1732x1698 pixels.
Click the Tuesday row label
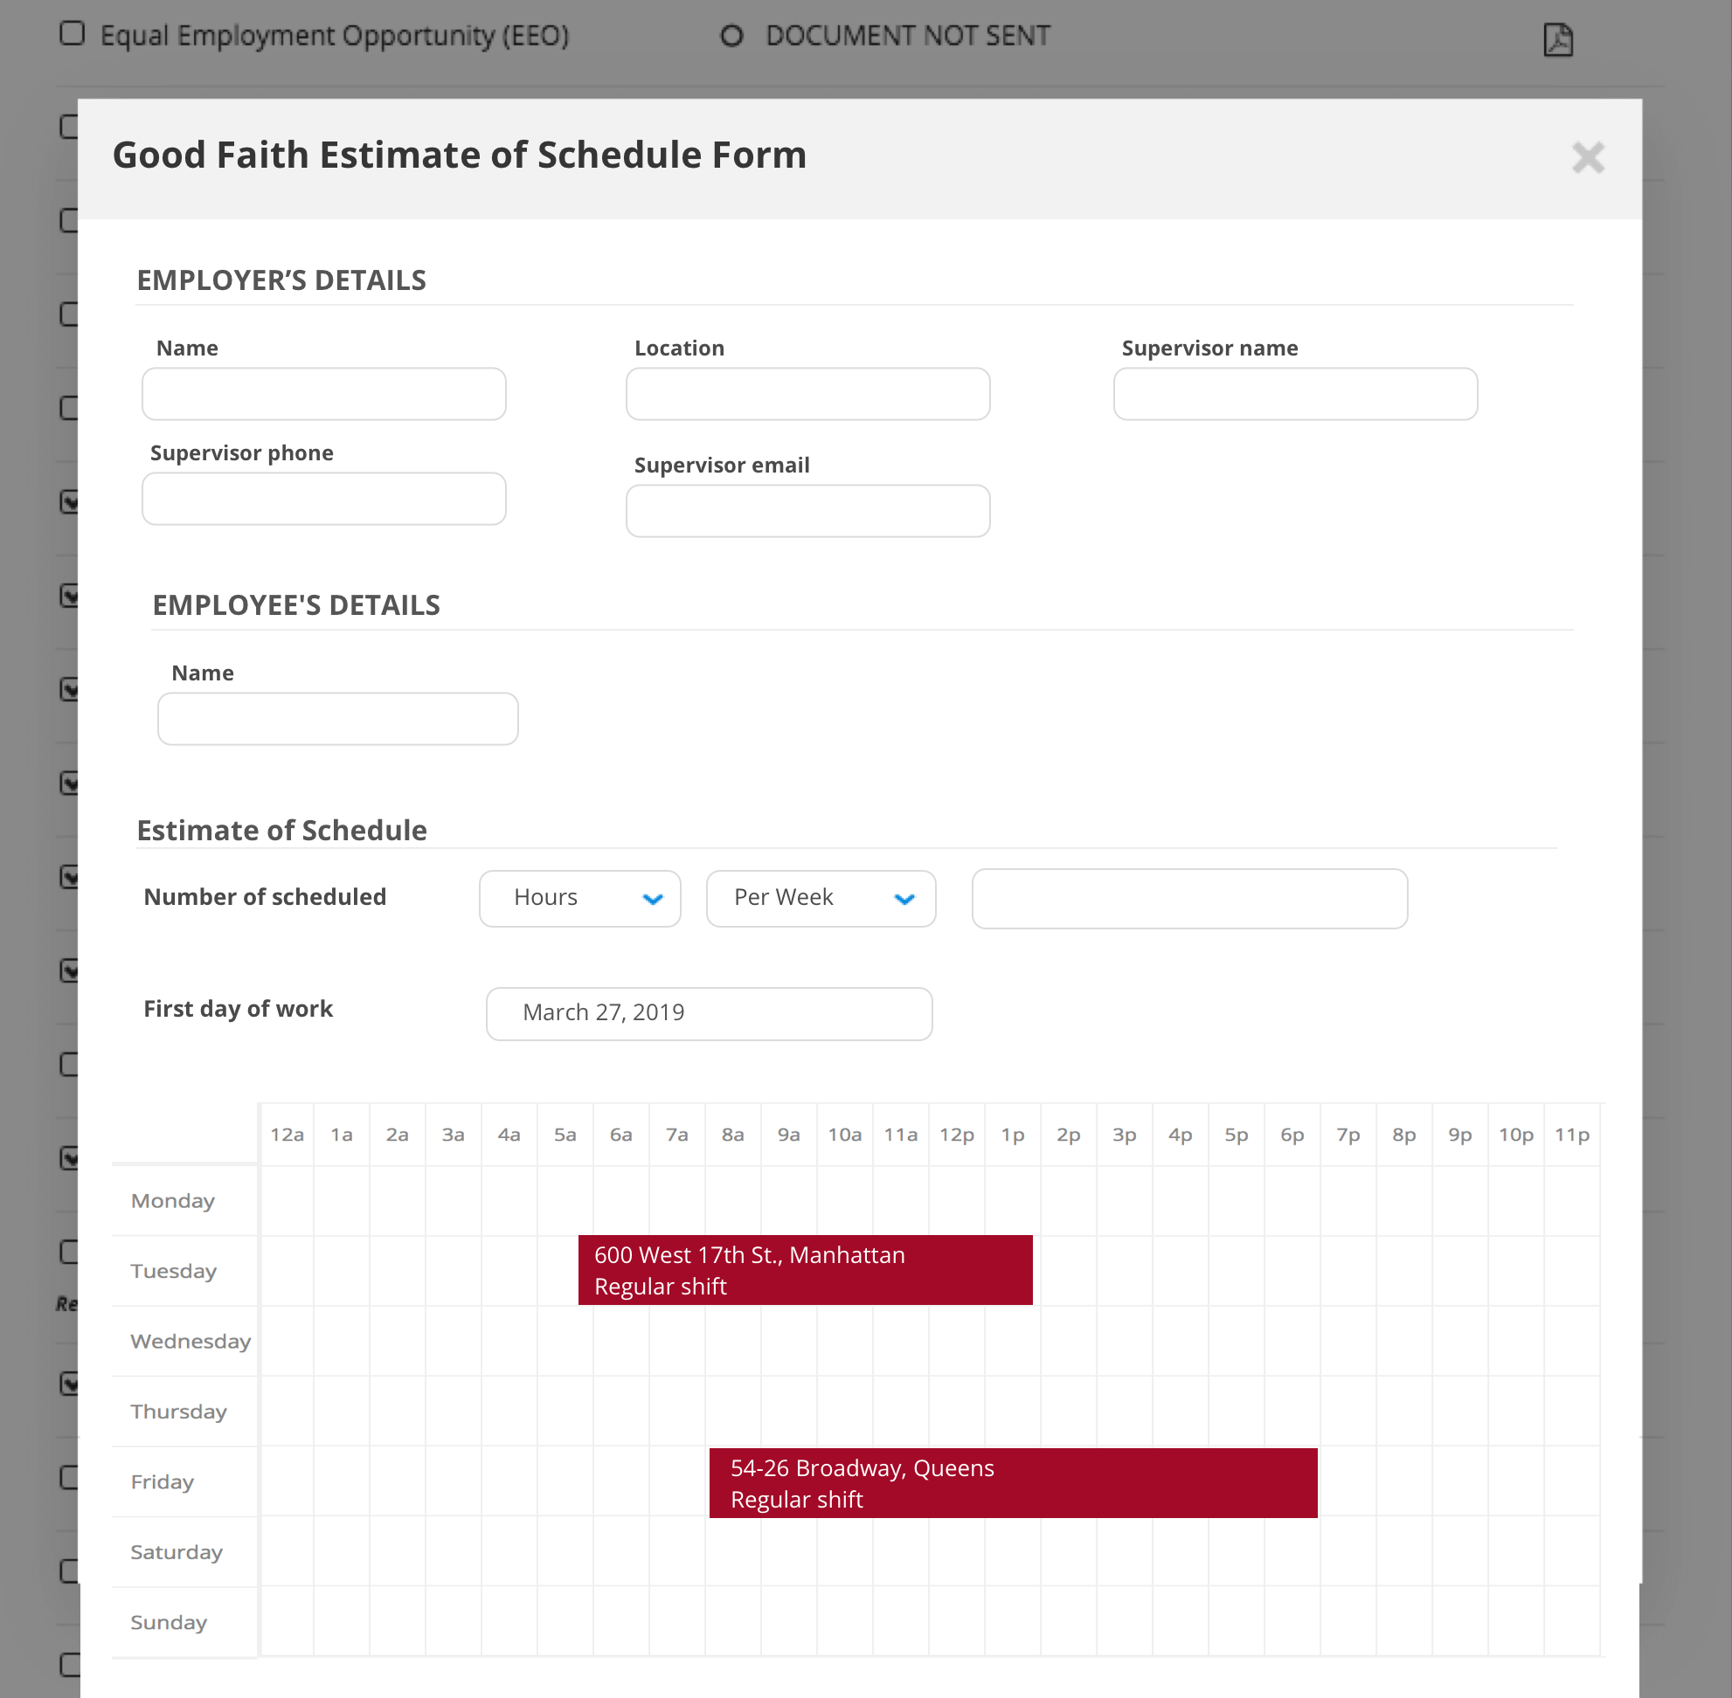pos(174,1272)
